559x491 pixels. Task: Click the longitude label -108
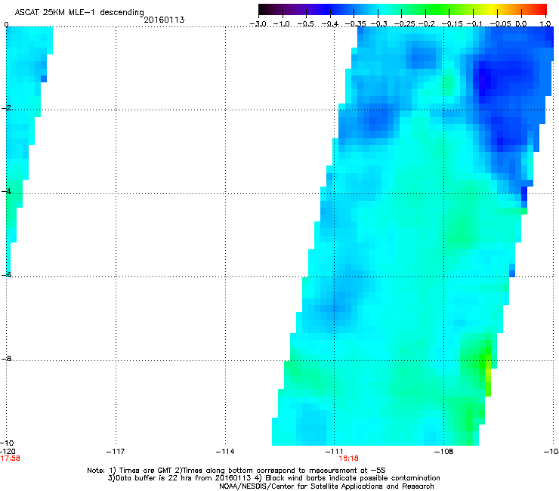tap(444, 452)
